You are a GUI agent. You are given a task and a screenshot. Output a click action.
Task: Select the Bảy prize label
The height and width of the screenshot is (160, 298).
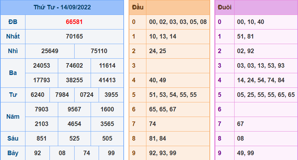click(x=13, y=153)
